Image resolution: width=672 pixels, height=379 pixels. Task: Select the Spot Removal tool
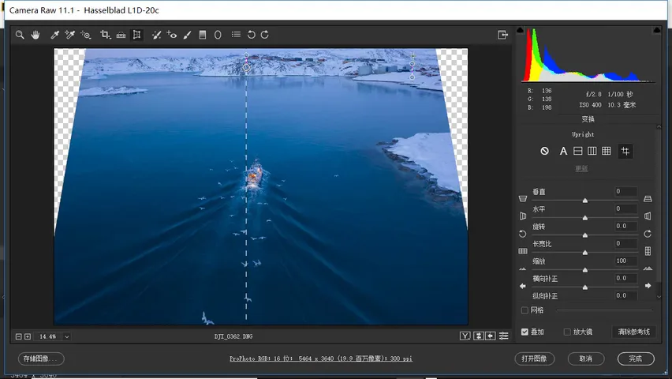(156, 35)
